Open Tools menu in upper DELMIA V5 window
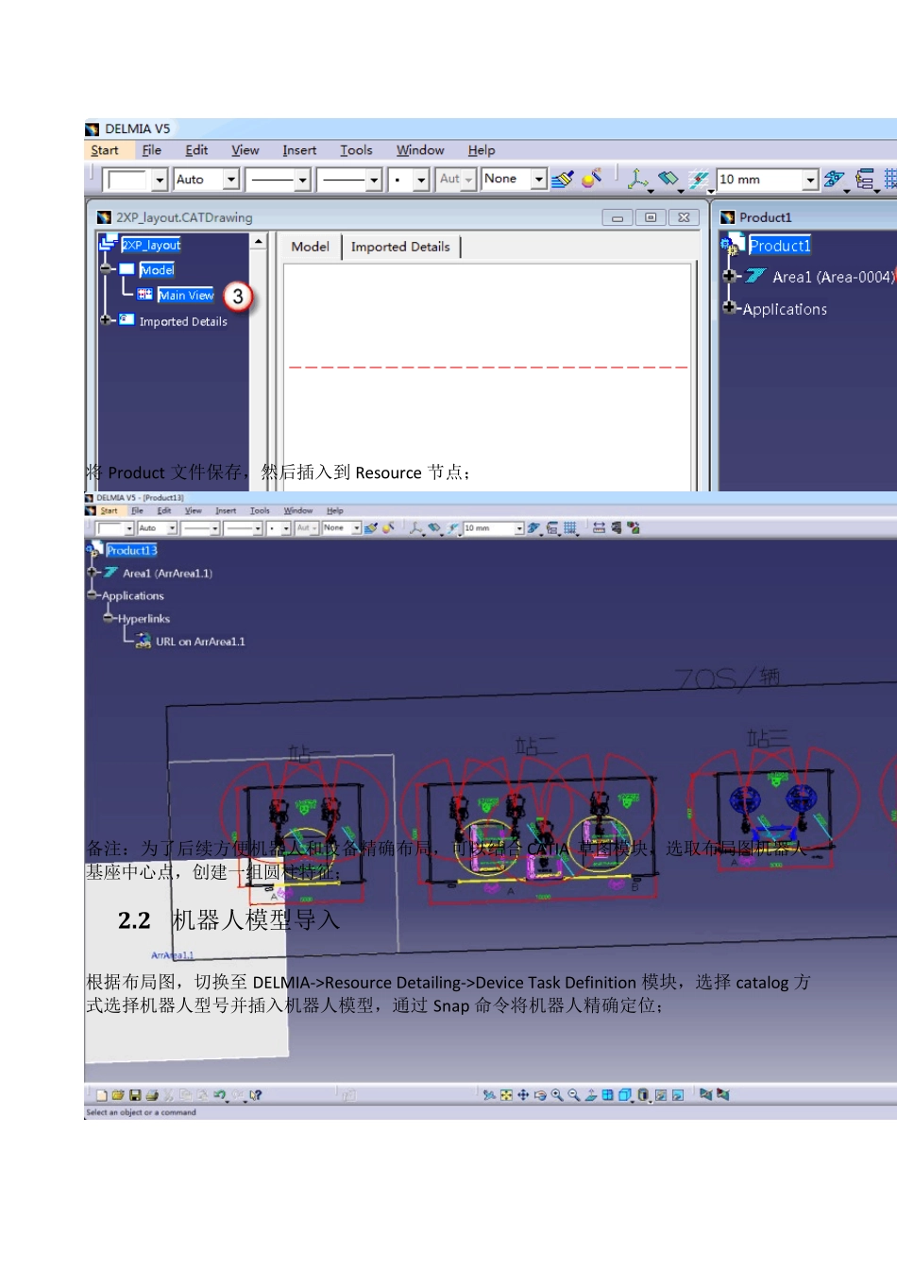 pyautogui.click(x=356, y=150)
